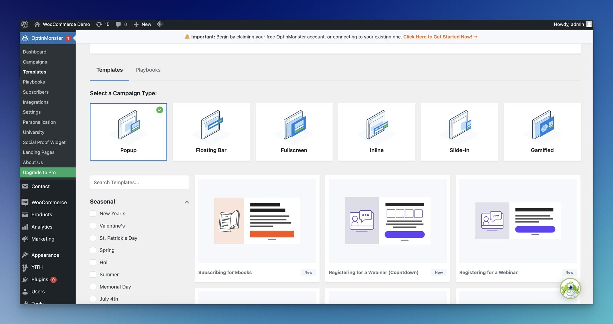This screenshot has width=613, height=324.
Task: Tick the Holi checkbox
Action: [93, 262]
